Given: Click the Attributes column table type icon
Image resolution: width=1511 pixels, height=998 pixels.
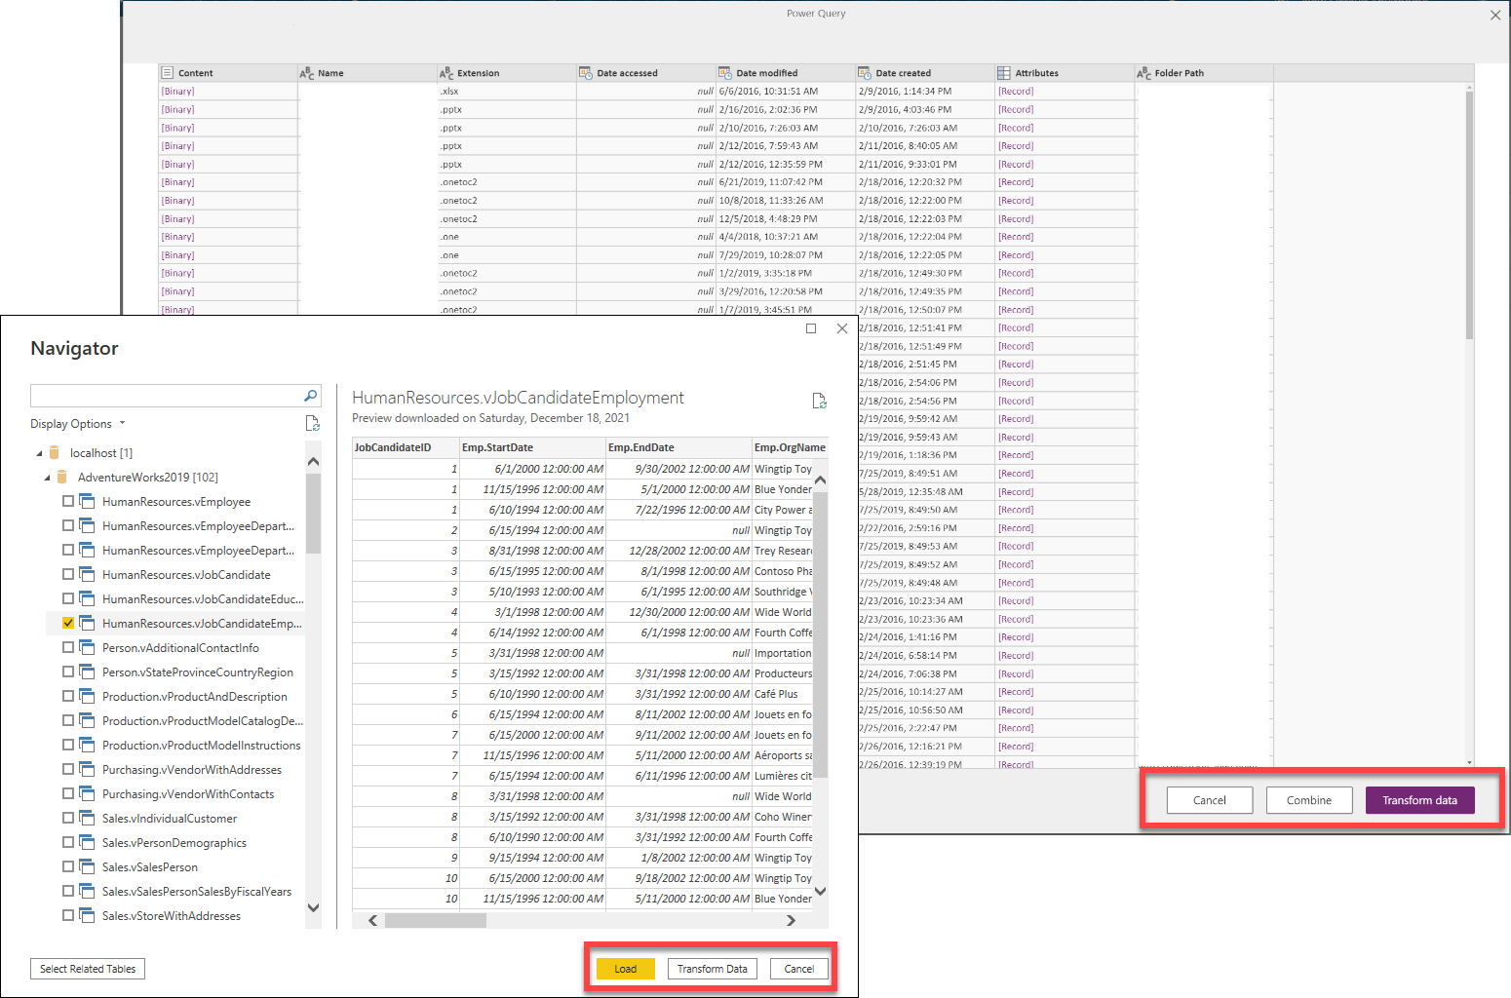Looking at the screenshot, I should [x=1004, y=73].
